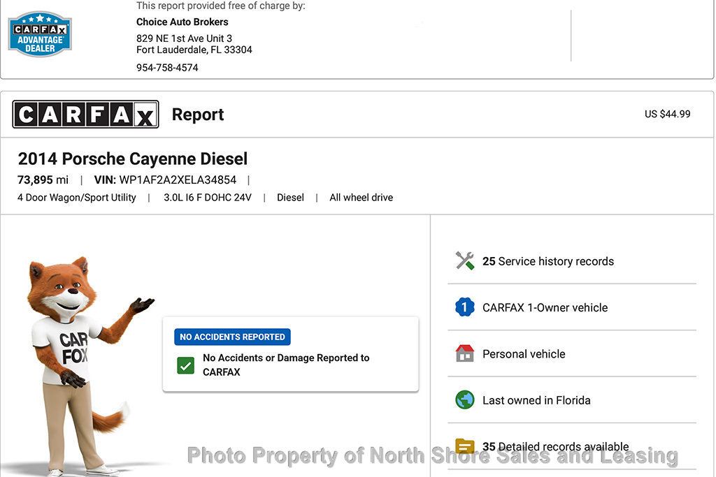
Task: Click the wrench service history icon
Action: point(465,261)
